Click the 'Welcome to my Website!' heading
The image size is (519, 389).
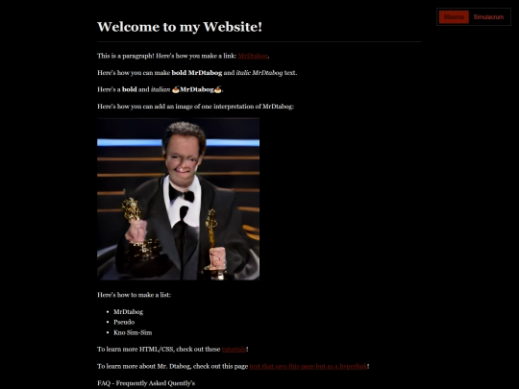pos(180,27)
